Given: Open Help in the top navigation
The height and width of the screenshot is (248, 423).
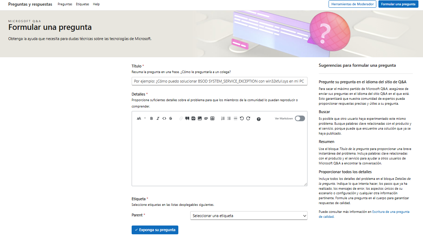Looking at the screenshot, I should point(96,4).
